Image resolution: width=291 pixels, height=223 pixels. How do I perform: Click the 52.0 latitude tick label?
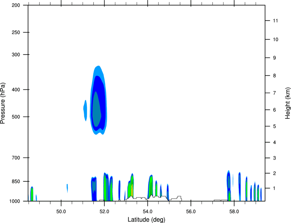coord(104,212)
